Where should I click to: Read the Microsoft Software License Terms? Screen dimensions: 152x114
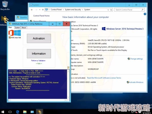pos(104,78)
